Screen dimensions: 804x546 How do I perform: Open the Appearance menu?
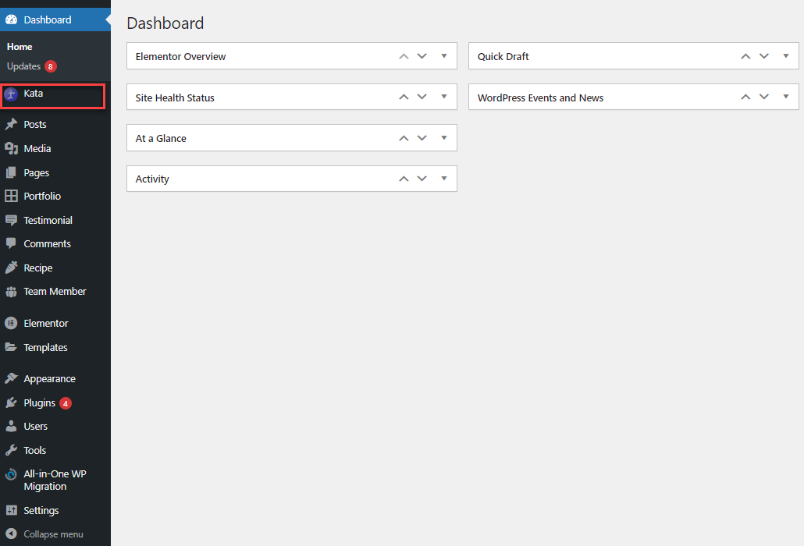pos(49,379)
